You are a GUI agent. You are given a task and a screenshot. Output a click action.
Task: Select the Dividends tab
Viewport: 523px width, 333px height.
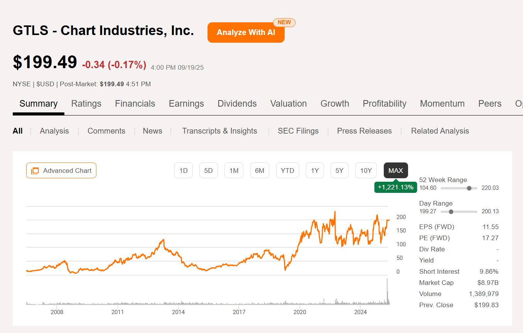point(237,104)
